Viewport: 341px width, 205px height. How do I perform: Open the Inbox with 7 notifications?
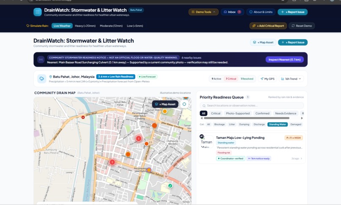tap(232, 12)
